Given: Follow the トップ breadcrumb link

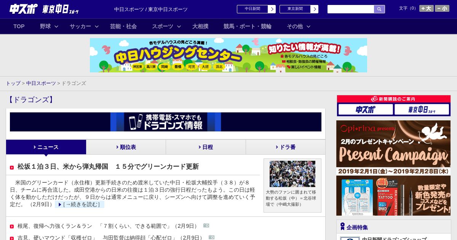Looking at the screenshot, I should [13, 83].
